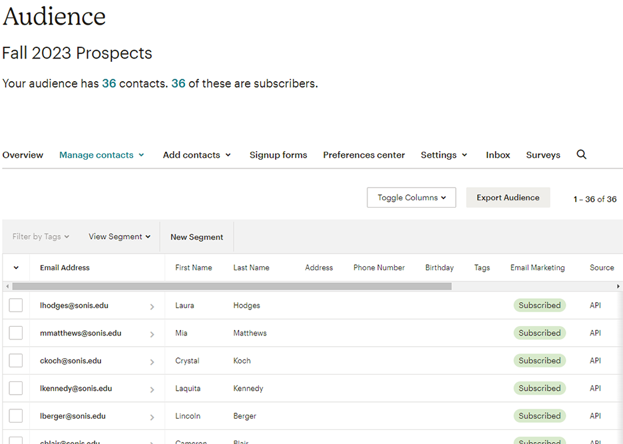Screen dimensions: 623x444
Task: Switch to the Signup forms tab
Action: pyautogui.click(x=278, y=154)
